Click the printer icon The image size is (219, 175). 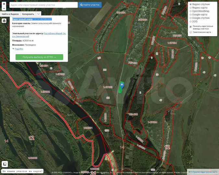tap(4, 21)
